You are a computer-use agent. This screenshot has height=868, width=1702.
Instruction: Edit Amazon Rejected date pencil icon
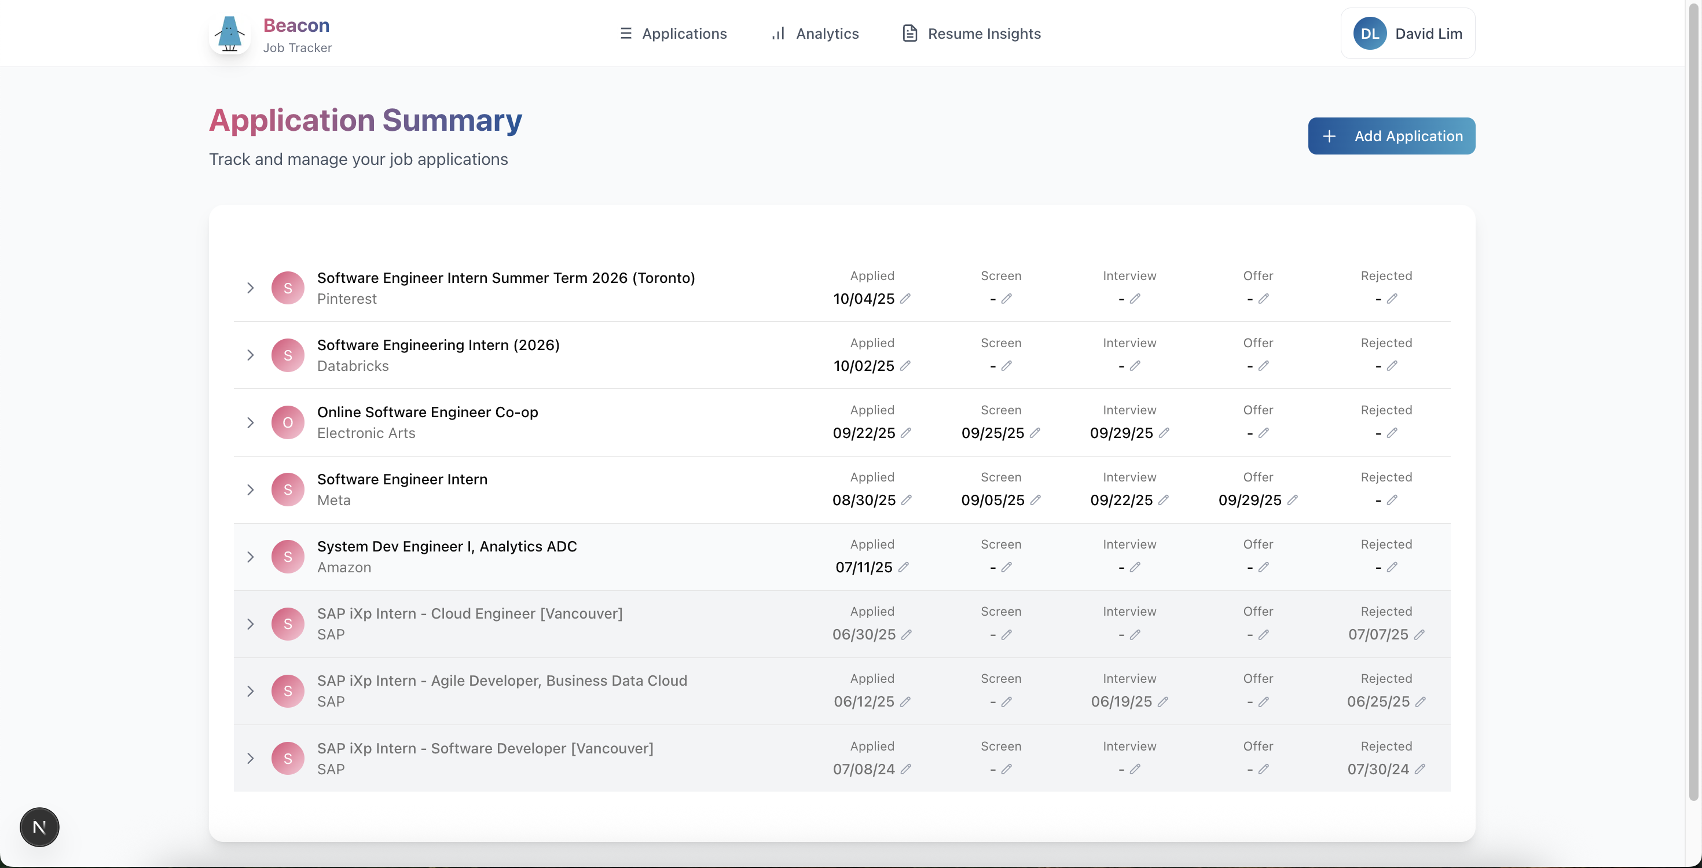coord(1392,567)
